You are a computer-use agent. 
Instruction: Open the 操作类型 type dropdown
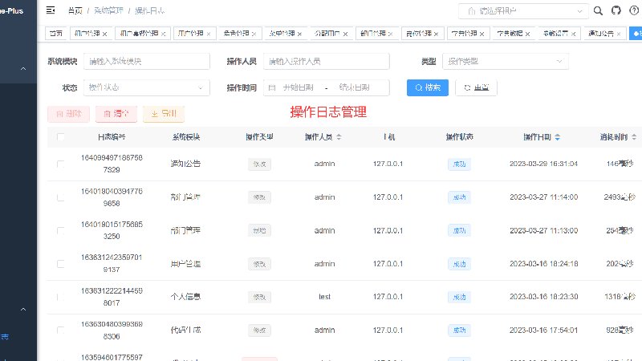coord(506,62)
